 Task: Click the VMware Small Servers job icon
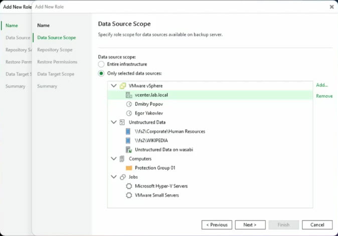[x=129, y=195]
